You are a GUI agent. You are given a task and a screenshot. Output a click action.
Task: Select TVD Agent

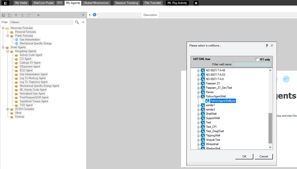[x=26, y=105]
